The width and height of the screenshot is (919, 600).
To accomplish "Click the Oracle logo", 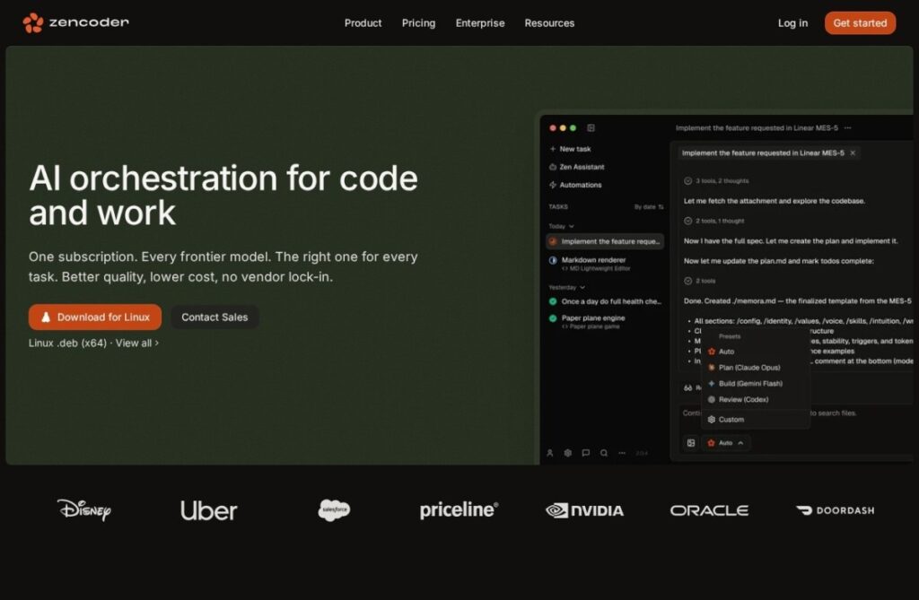I will coord(709,510).
